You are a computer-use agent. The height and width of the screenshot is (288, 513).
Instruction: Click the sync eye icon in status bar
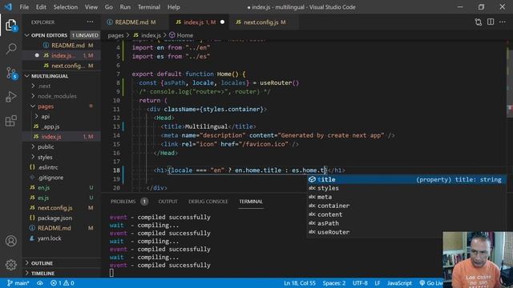click(x=40, y=283)
